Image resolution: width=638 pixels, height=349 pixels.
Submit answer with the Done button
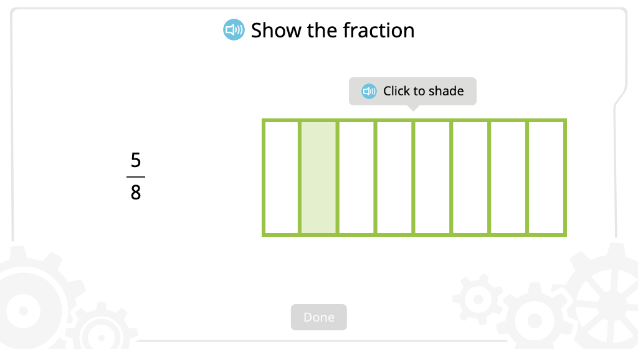[x=318, y=317]
